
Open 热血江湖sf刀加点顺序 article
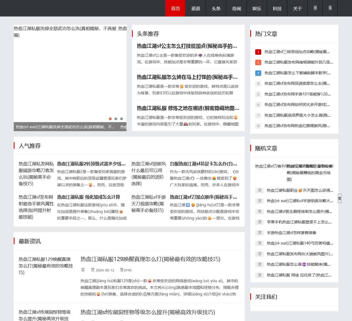(204, 197)
